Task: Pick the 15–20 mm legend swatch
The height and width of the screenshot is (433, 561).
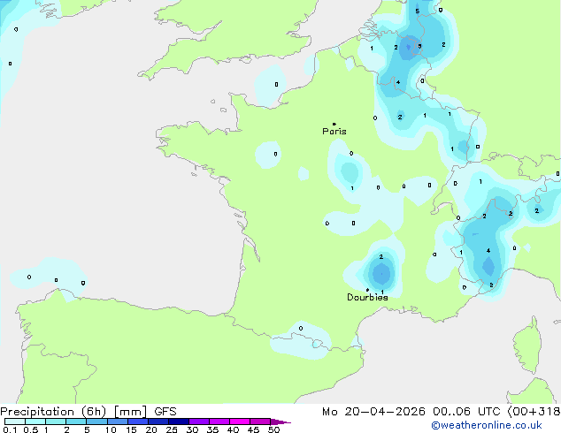Action: click(138, 422)
